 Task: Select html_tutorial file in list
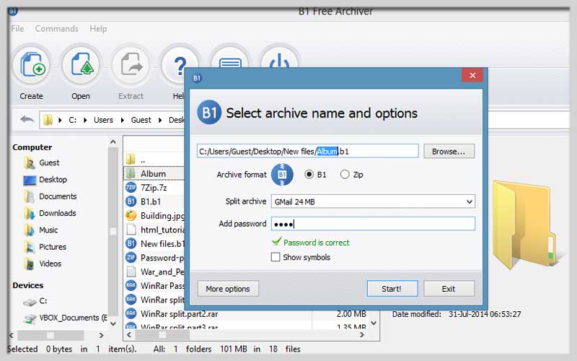coord(154,230)
